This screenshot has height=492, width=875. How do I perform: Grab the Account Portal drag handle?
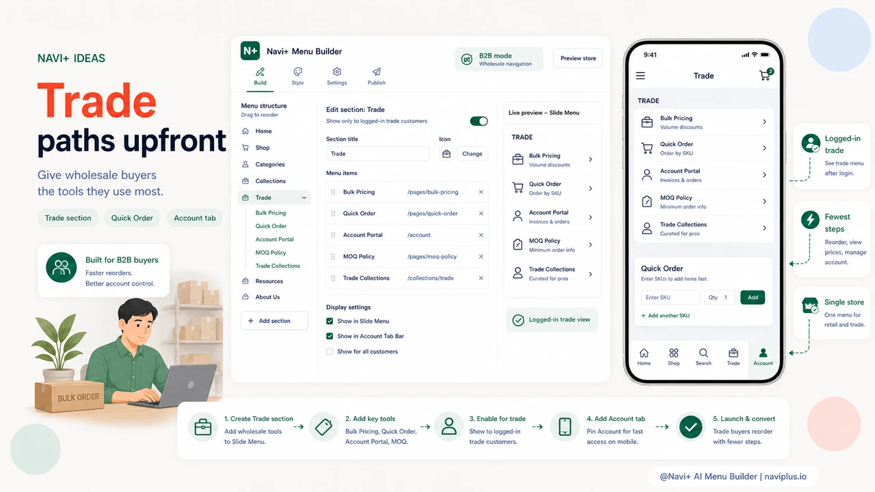pos(334,235)
